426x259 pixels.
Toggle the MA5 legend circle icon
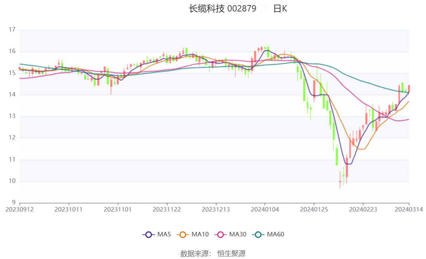[x=148, y=235]
